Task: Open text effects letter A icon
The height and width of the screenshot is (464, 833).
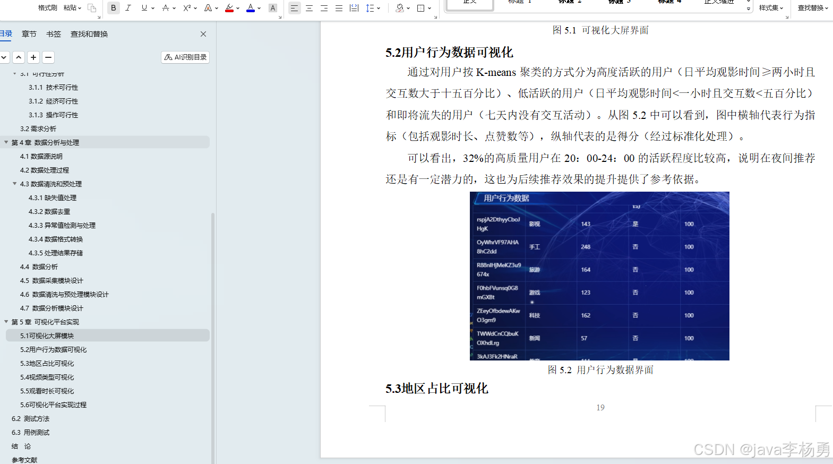Action: pos(208,8)
